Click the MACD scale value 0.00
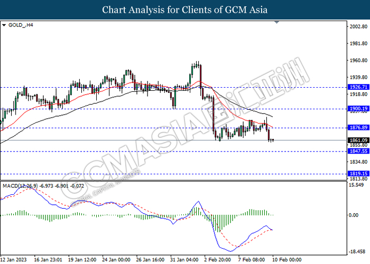 (x=354, y=215)
